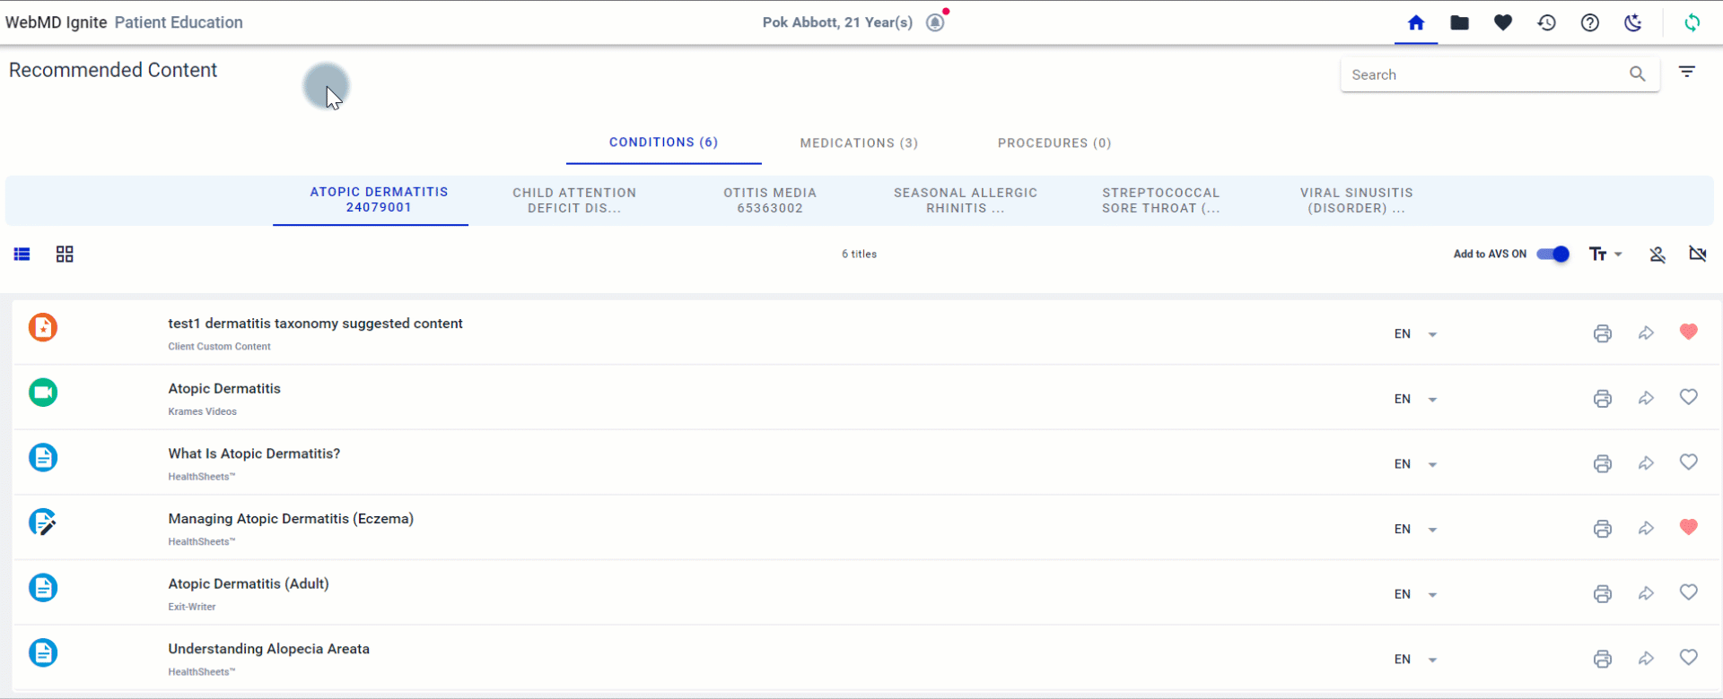Select the Otitis Media 65363002 tab

(769, 200)
